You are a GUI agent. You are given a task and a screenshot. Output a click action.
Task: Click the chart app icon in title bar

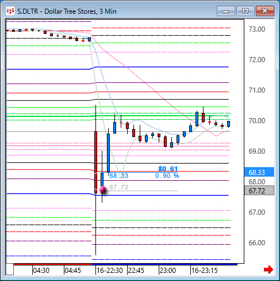pos(10,11)
